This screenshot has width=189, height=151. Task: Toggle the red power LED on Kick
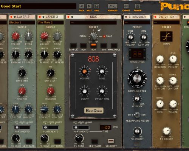coord(68,17)
